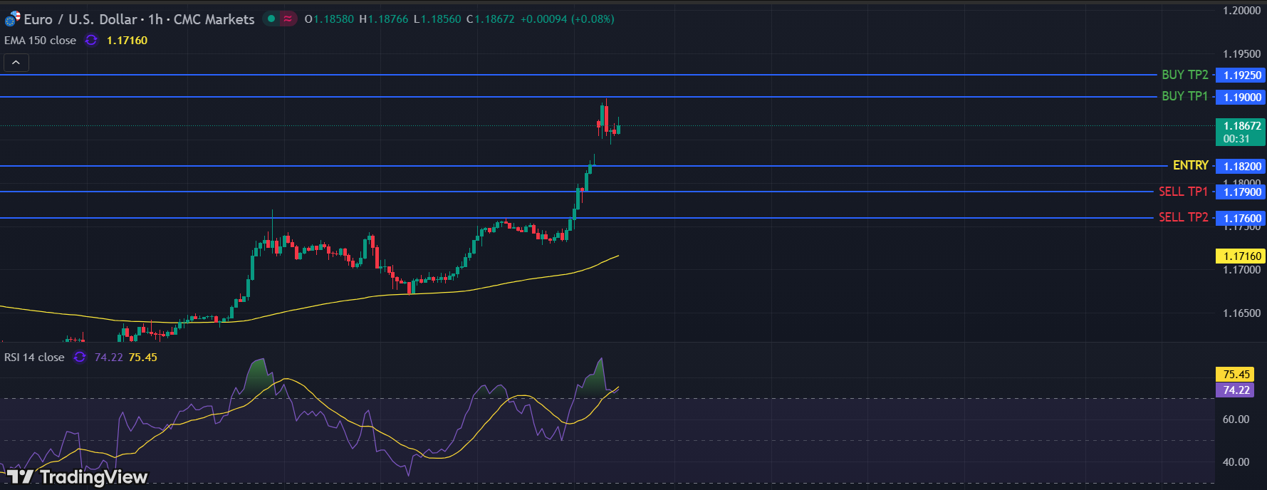This screenshot has width=1267, height=490.
Task: Click the purple 74.22 RSI scale label
Action: click(x=1236, y=390)
